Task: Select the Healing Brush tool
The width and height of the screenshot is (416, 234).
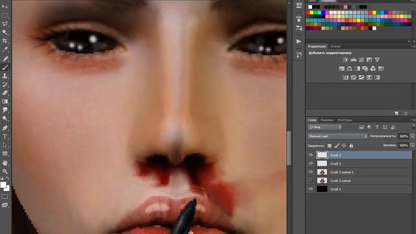Action: click(5, 58)
